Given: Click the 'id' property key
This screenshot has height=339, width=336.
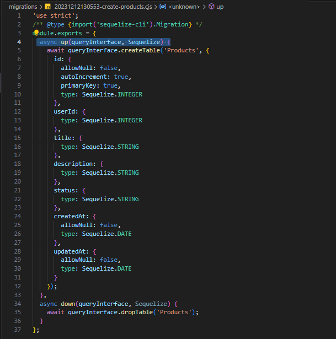Looking at the screenshot, I should [x=57, y=59].
